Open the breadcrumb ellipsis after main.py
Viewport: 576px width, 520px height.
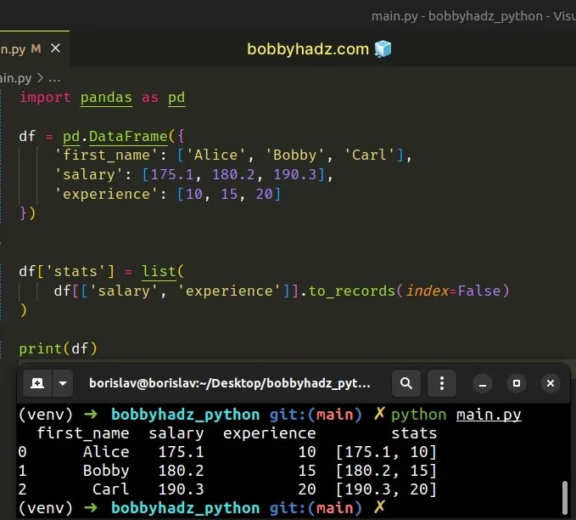click(54, 78)
